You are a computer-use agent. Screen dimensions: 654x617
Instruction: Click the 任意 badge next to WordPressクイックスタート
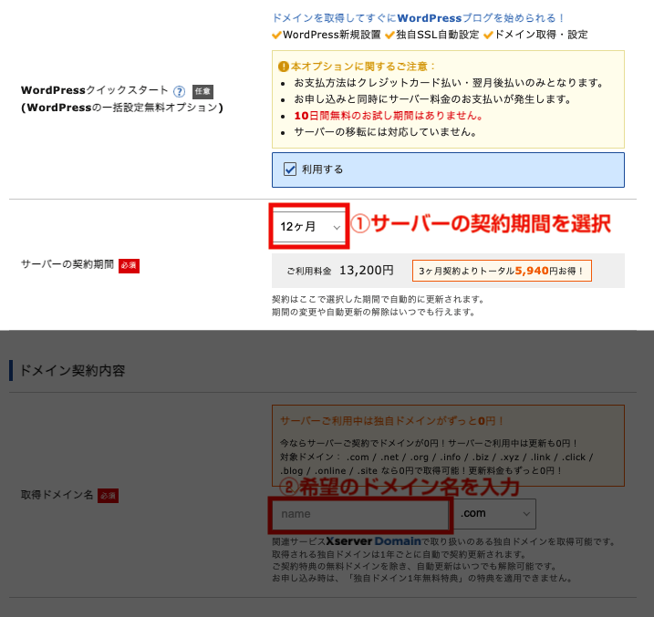(x=202, y=91)
